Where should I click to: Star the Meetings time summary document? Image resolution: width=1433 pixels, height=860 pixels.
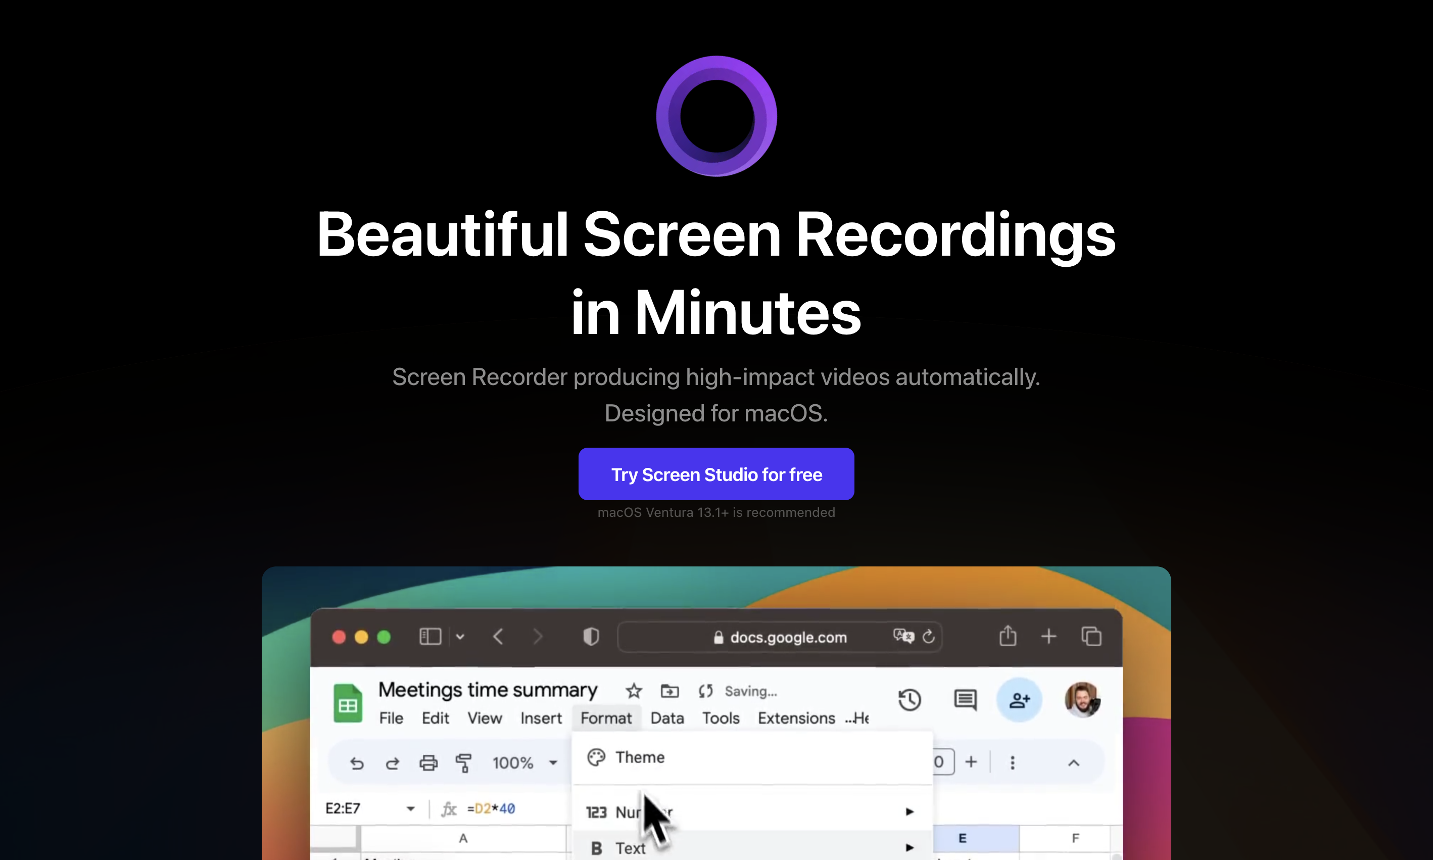(633, 691)
